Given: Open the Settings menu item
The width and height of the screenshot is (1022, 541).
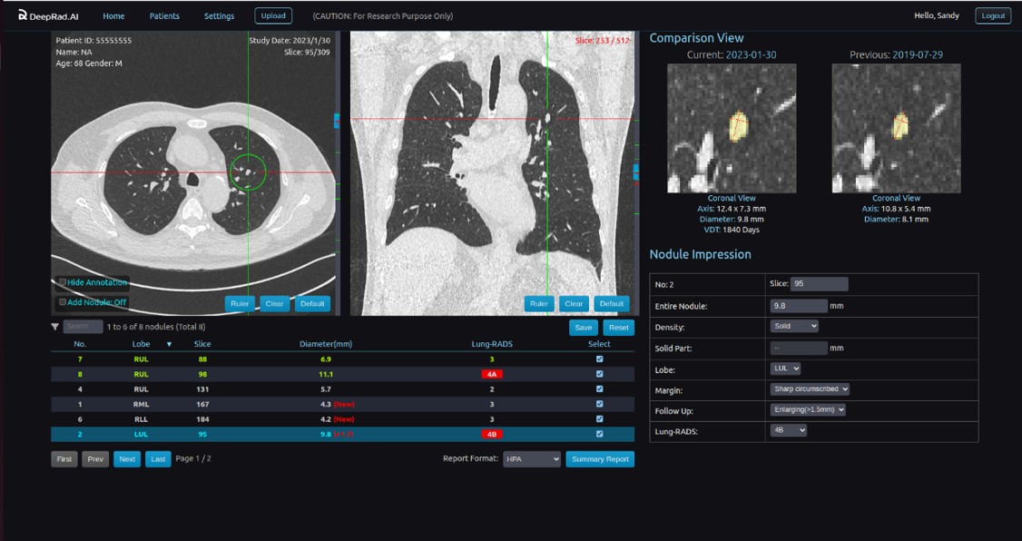Looking at the screenshot, I should pos(219,16).
